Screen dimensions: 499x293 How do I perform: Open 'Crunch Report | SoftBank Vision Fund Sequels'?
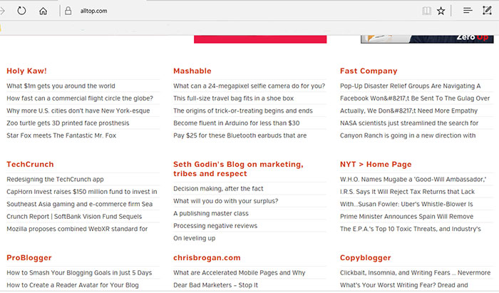click(x=74, y=217)
